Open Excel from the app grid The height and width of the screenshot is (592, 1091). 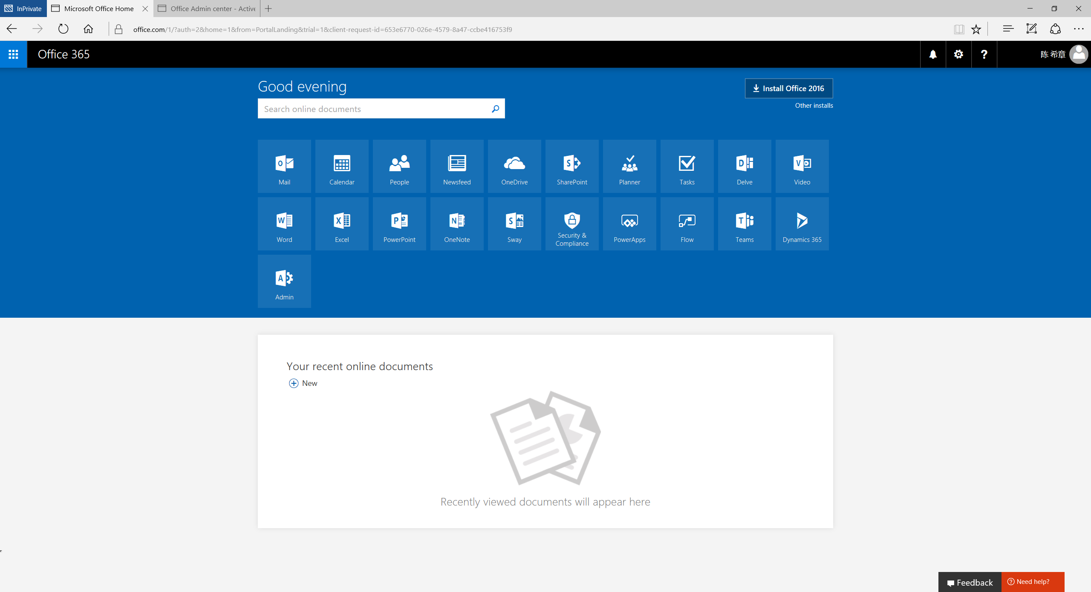click(341, 224)
